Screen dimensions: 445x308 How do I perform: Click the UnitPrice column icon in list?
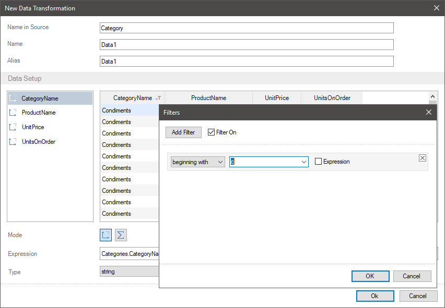coord(14,127)
